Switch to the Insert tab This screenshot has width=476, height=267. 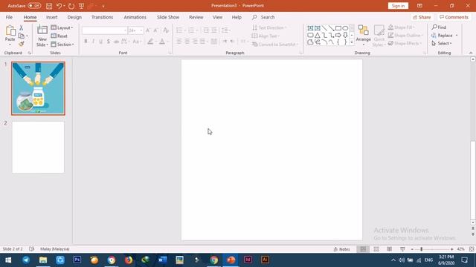52,17
